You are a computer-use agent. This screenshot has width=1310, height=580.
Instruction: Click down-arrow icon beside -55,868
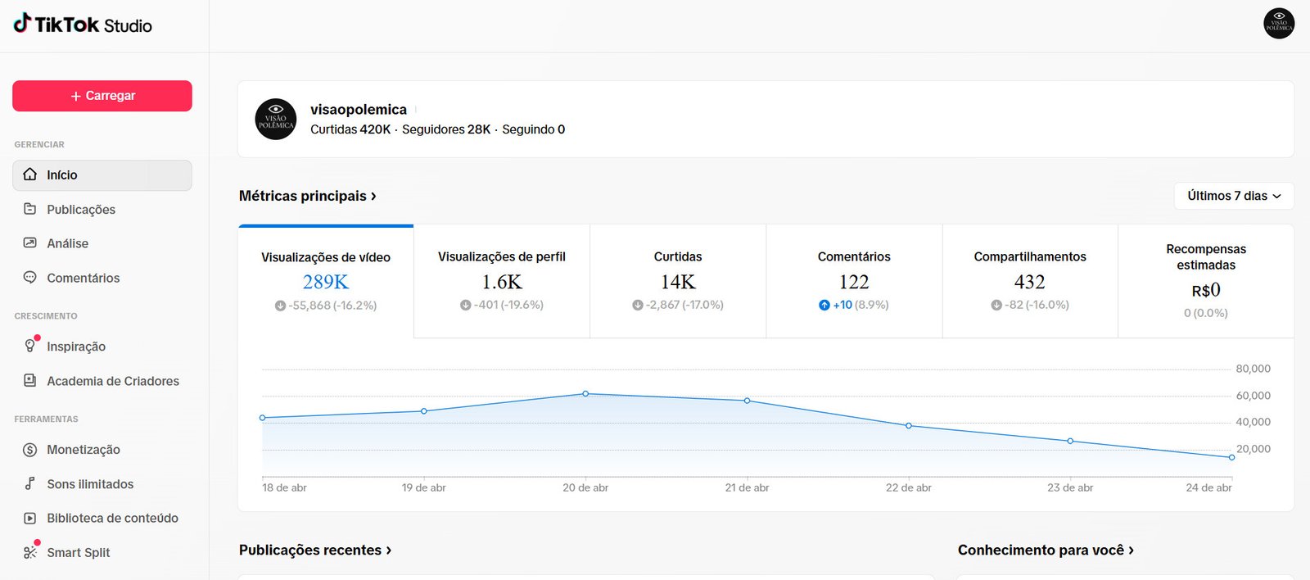tap(280, 306)
